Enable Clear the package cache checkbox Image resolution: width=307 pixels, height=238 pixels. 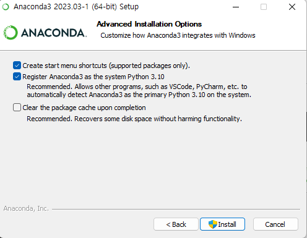[x=17, y=108]
